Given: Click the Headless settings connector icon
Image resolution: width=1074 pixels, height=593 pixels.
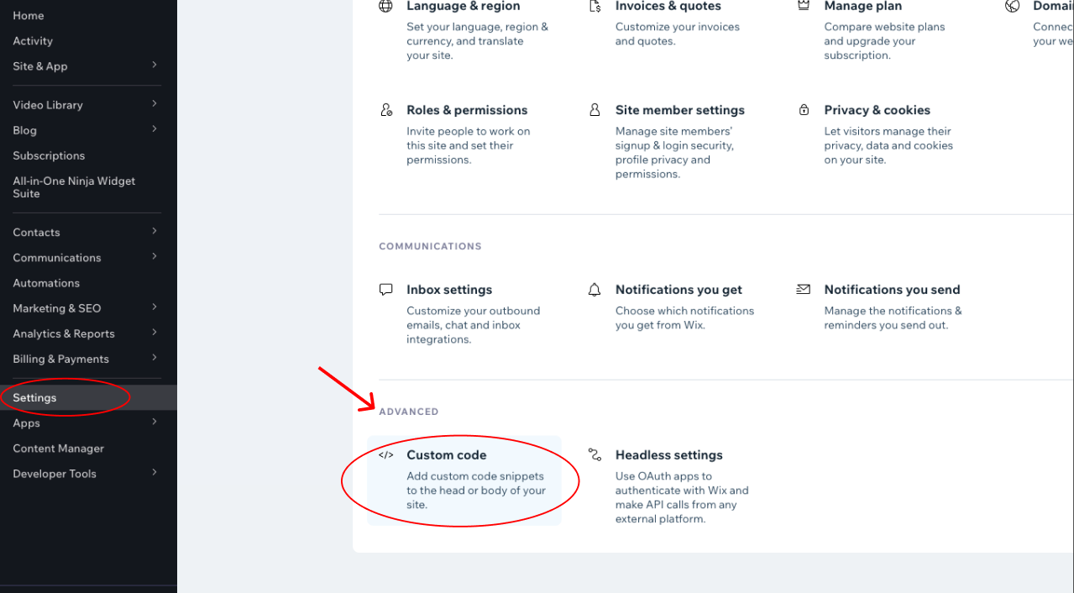Looking at the screenshot, I should [595, 455].
